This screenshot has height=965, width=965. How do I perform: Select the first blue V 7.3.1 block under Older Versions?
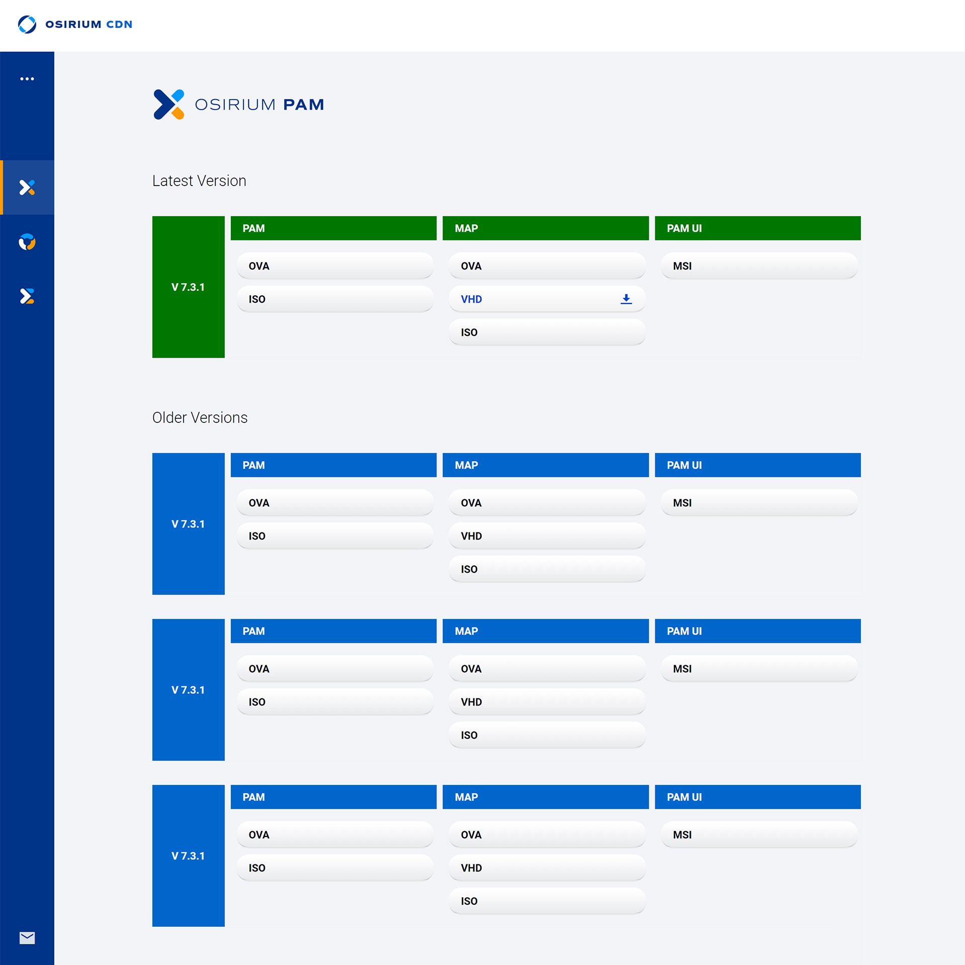[x=189, y=524]
